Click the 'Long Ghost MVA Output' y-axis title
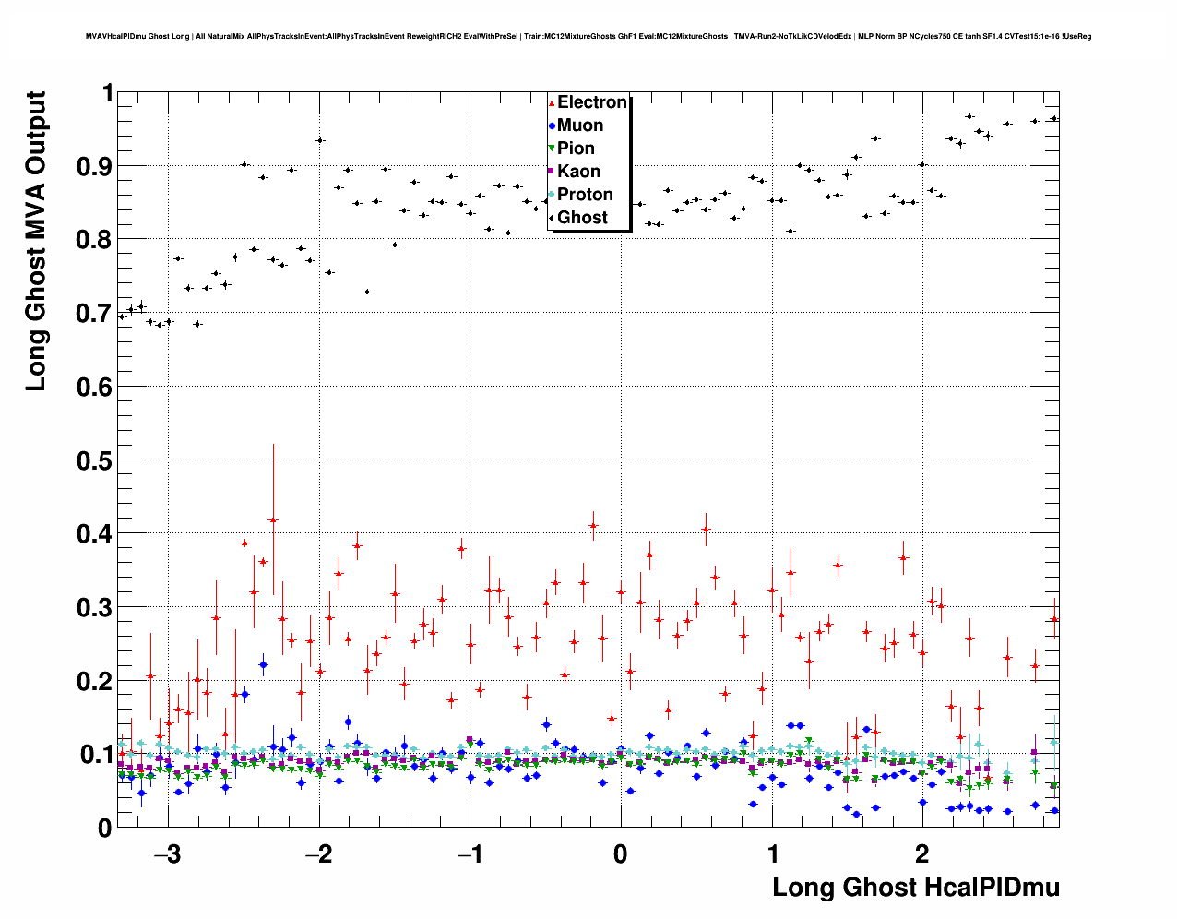Screen dimensions: 1177x919 (35, 241)
